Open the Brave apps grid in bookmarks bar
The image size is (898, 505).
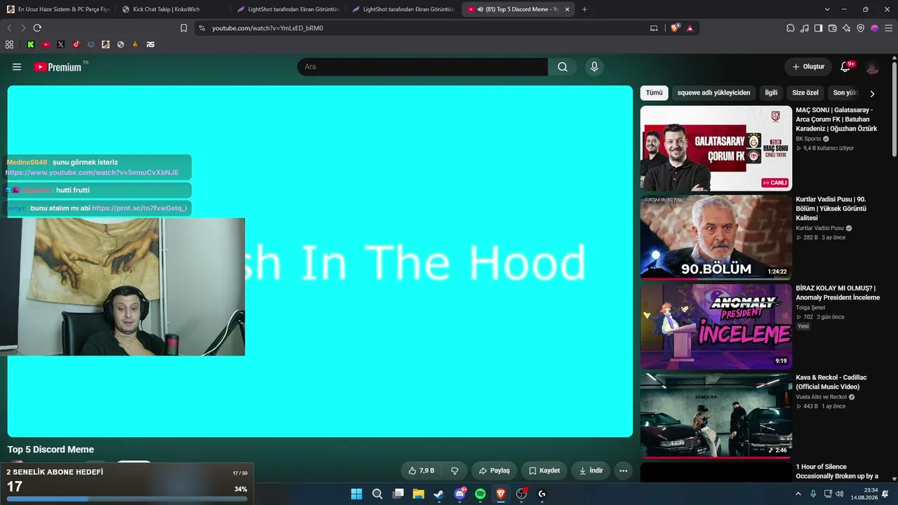coord(9,44)
